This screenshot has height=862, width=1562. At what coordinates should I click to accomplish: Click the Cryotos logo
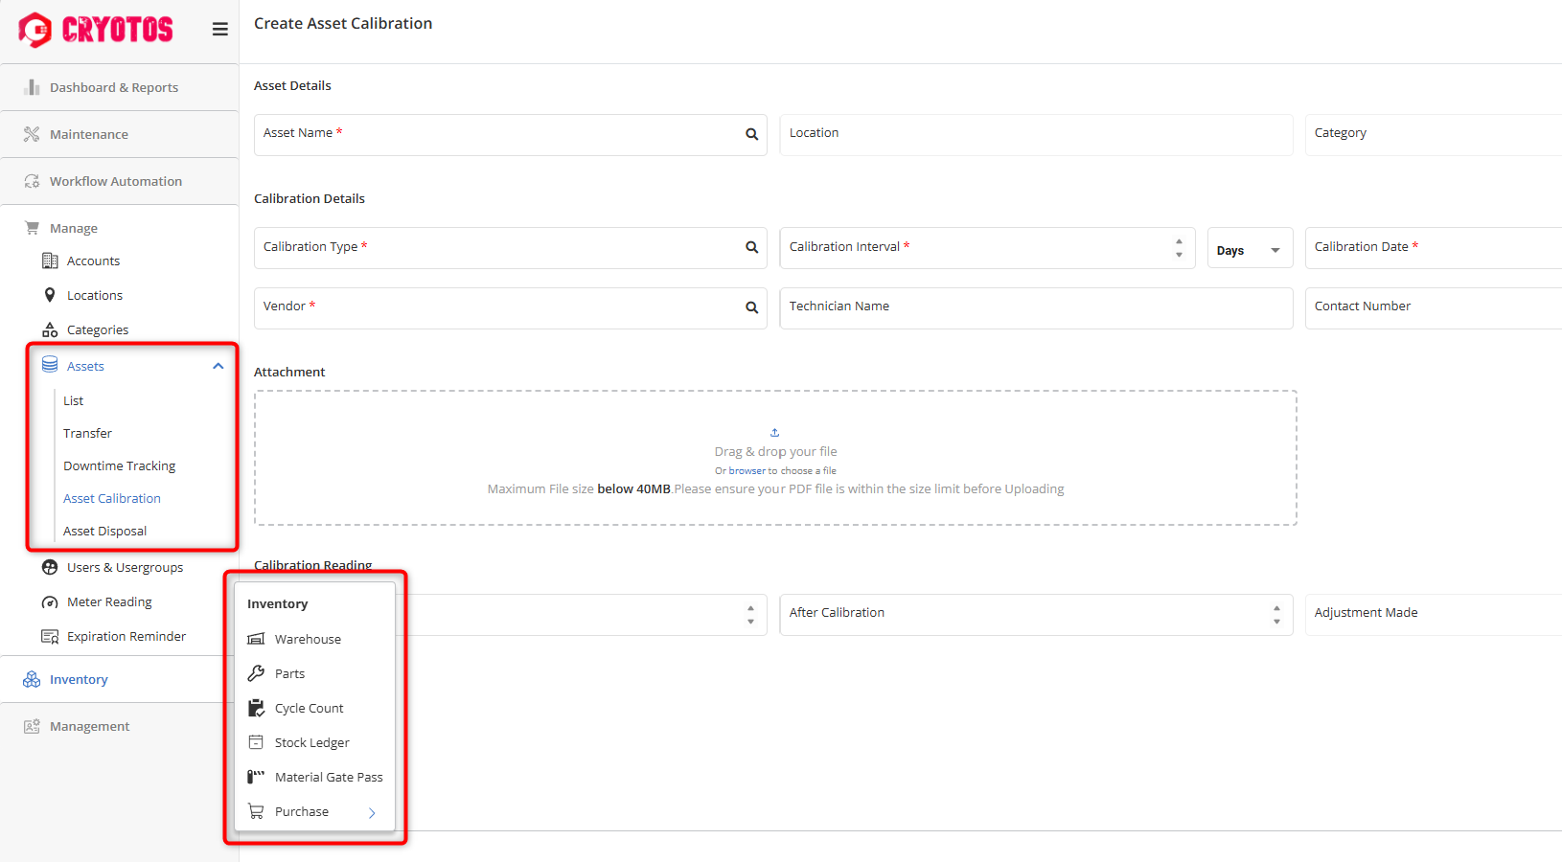(x=96, y=30)
